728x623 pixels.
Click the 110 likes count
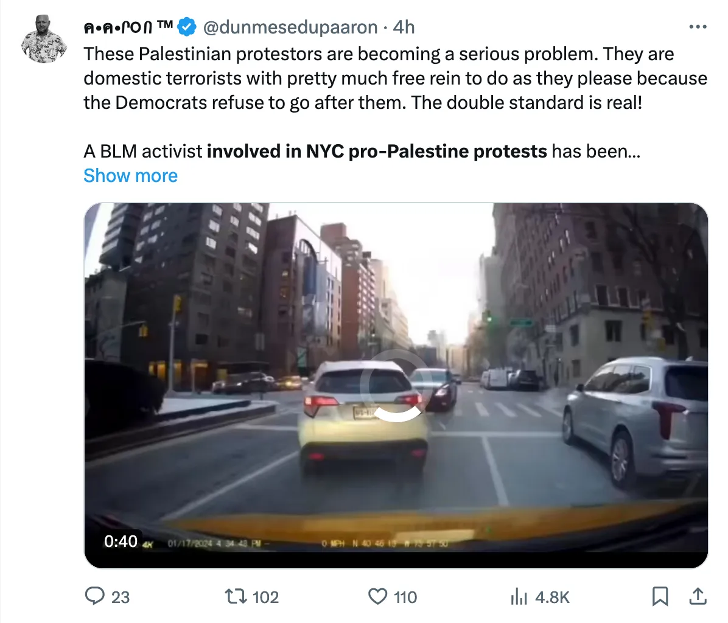[405, 597]
